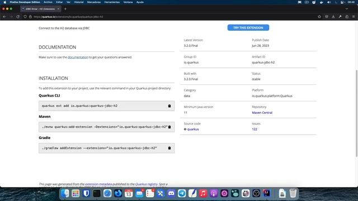Click the artifact ID quarkus-jdbc-h2 value
The width and height of the screenshot is (358, 201).
pyautogui.click(x=263, y=63)
